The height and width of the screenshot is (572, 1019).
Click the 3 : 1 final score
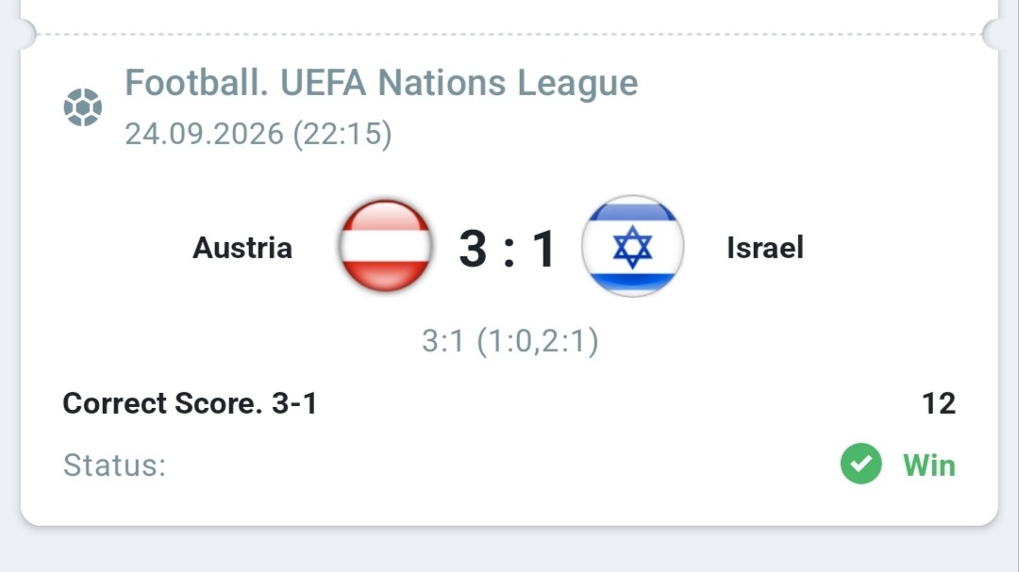508,248
